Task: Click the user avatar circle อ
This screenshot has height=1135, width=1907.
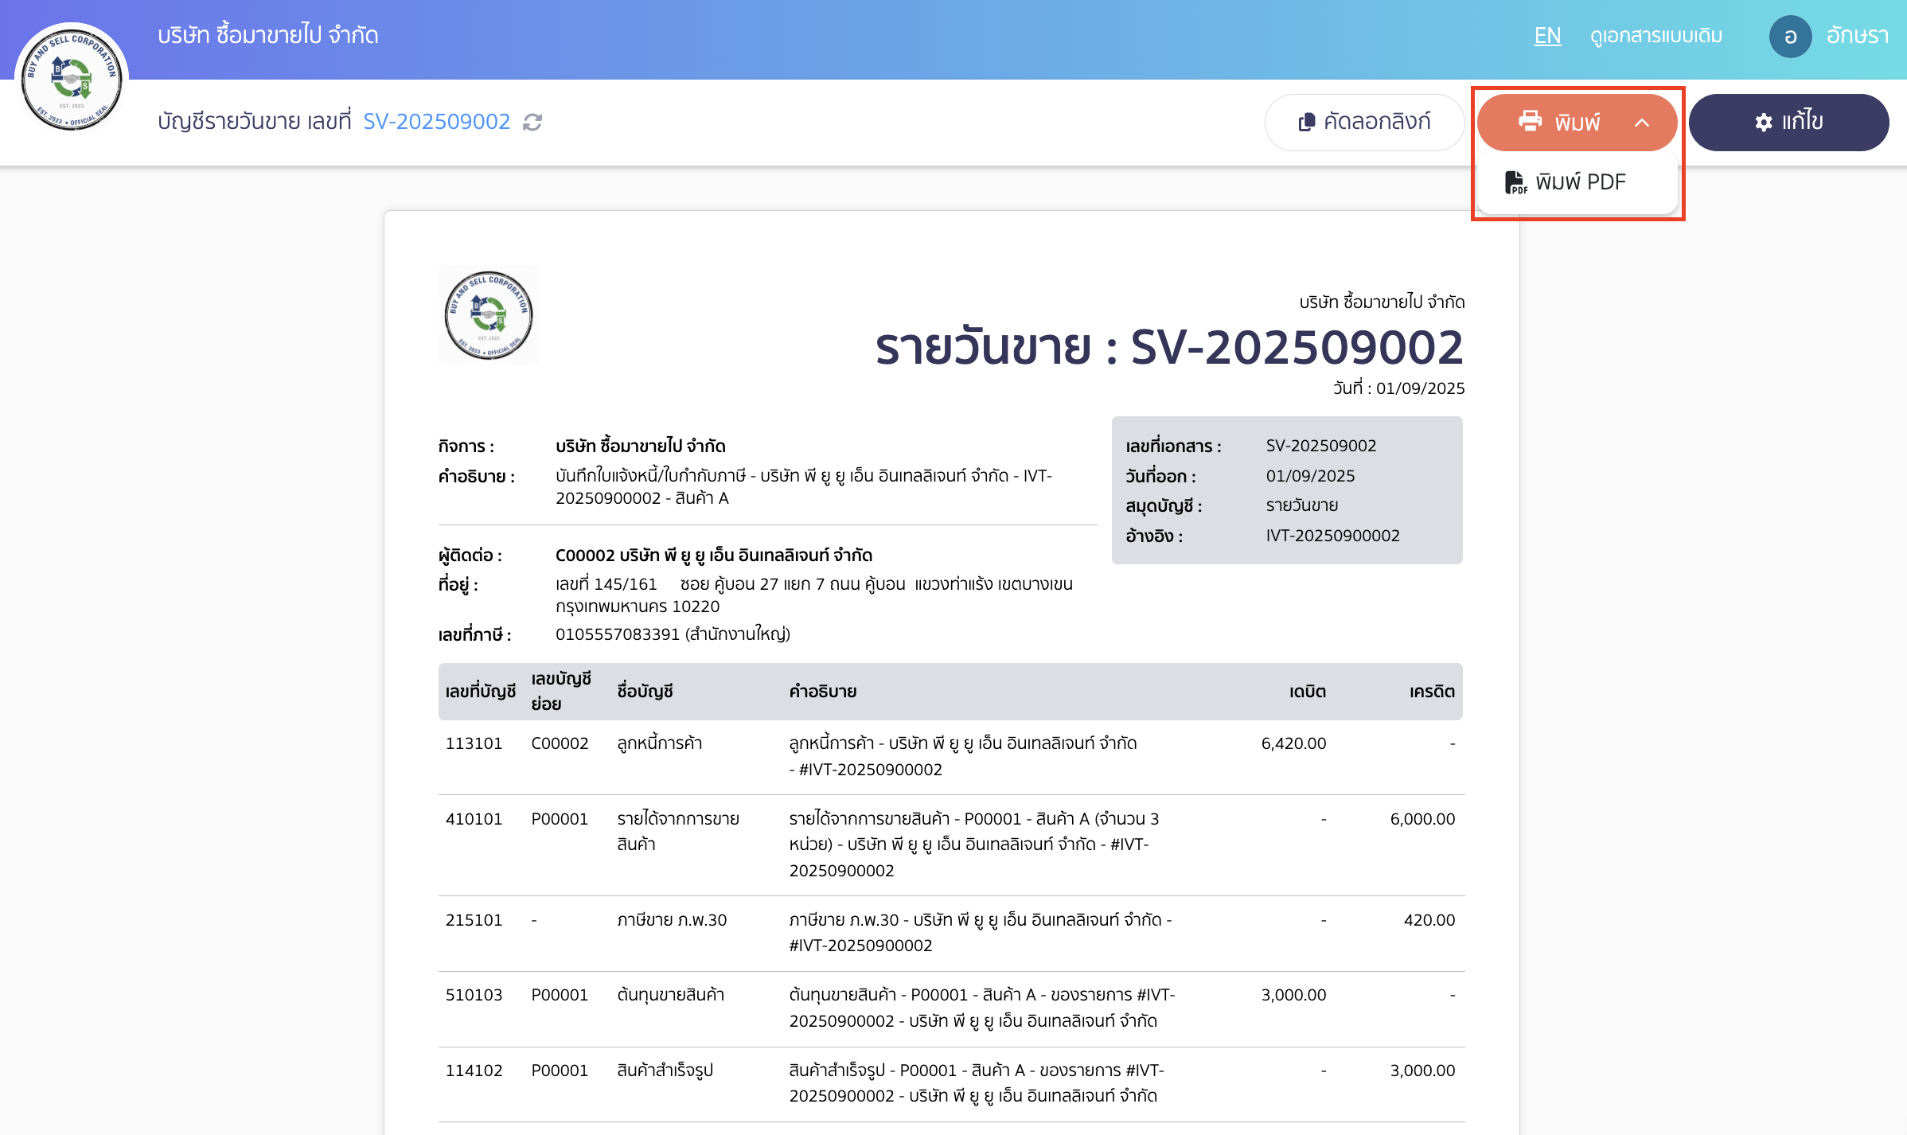Action: [x=1790, y=37]
